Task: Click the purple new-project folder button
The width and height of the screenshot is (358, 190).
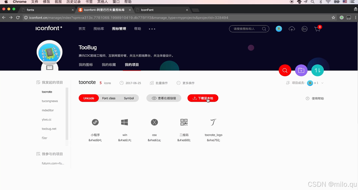Action: pos(301,70)
